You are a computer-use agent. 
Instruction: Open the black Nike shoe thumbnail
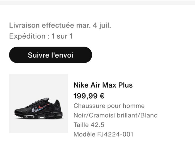38,103
